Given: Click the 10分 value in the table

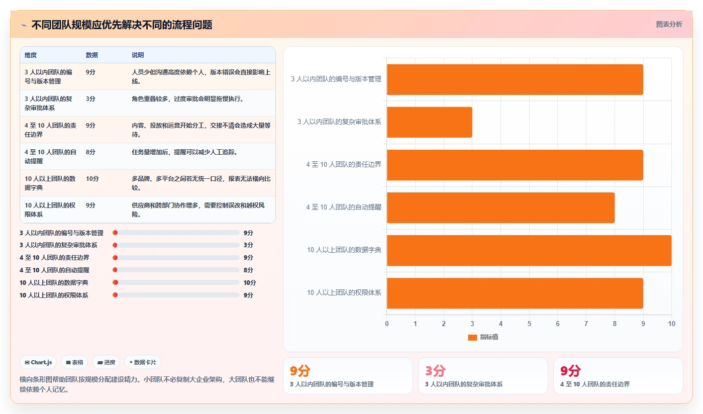Looking at the screenshot, I should tap(92, 178).
